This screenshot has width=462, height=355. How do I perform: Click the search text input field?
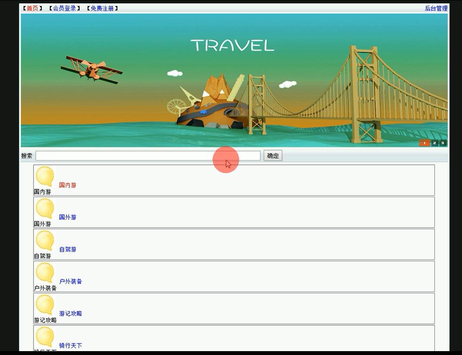pyautogui.click(x=148, y=156)
